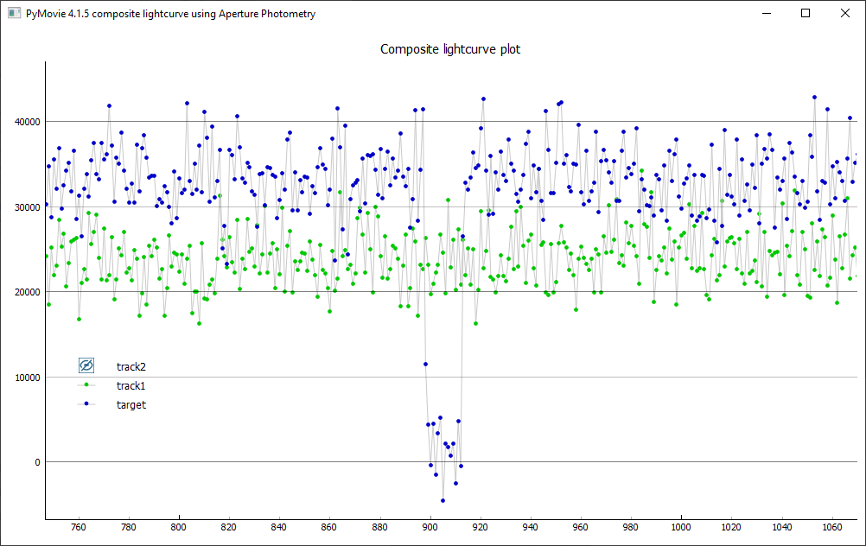This screenshot has height=546, width=866.
Task: Toggle track1 via its green legend marker
Action: point(86,384)
